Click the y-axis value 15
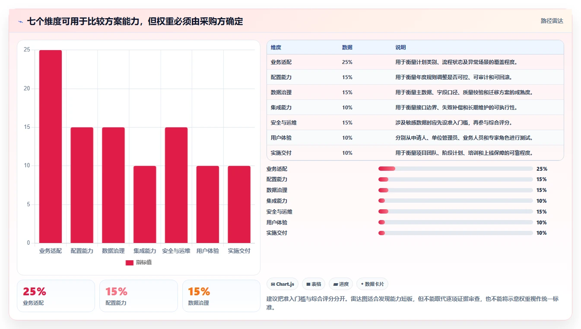The image size is (581, 329). [27, 127]
